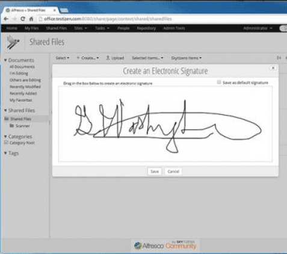Open My Files in the top nav
Viewport: 287px width, 254px height.
[x=31, y=28]
